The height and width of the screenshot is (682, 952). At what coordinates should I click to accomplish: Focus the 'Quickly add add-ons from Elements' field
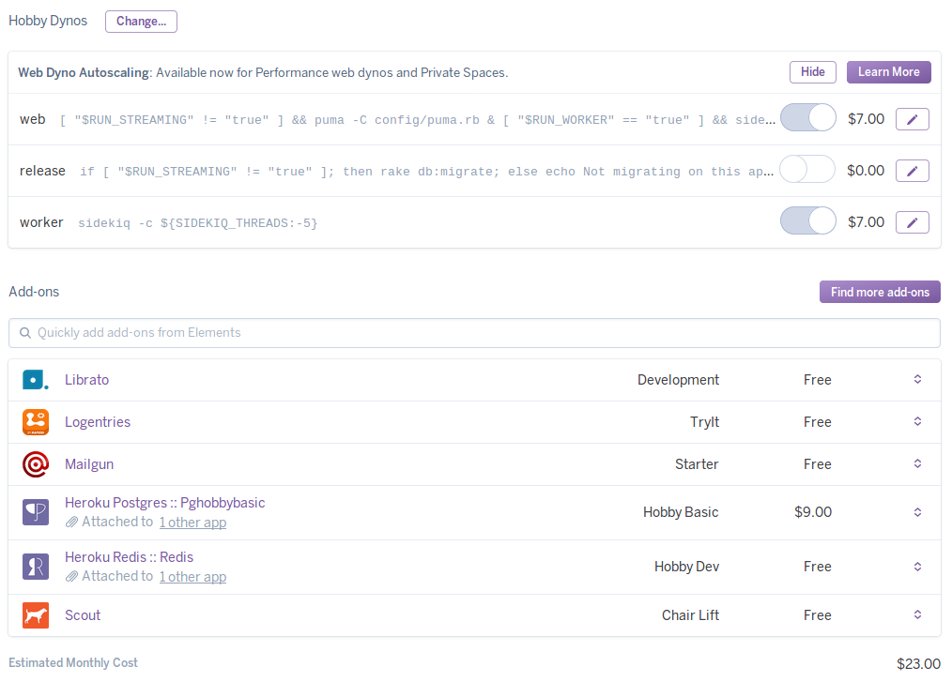tap(475, 333)
